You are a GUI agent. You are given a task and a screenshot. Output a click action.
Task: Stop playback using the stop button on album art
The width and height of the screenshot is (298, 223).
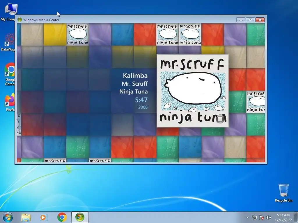coord(220,119)
